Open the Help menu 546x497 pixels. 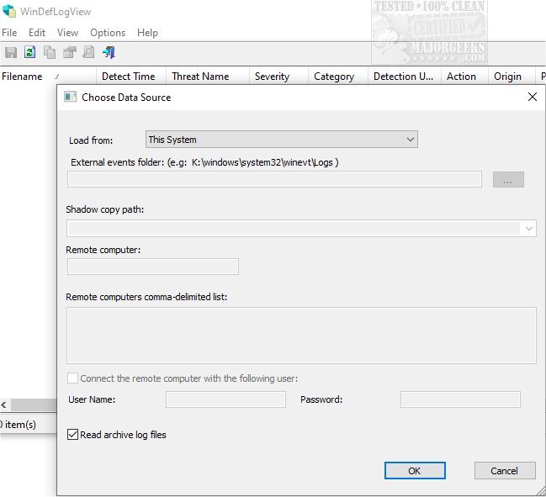147,33
